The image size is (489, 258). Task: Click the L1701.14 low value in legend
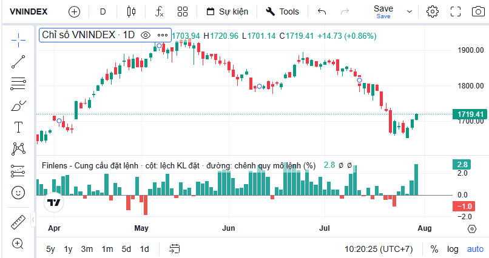tap(259, 36)
